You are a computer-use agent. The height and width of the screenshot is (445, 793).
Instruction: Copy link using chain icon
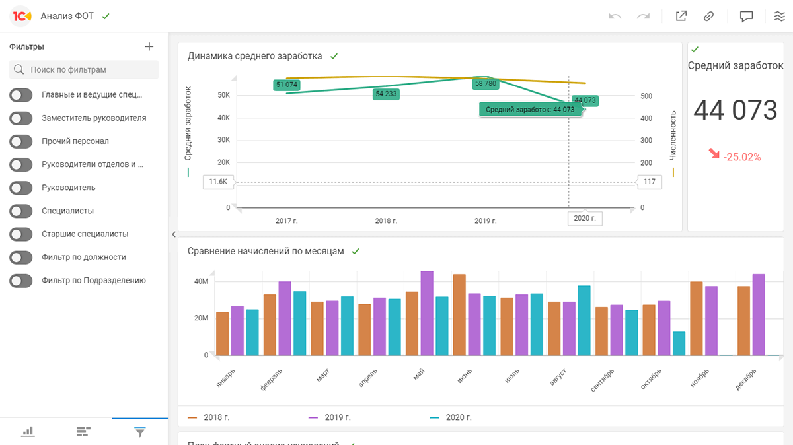pos(708,17)
